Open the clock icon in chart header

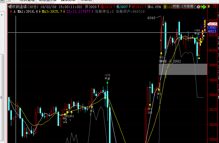198,7
